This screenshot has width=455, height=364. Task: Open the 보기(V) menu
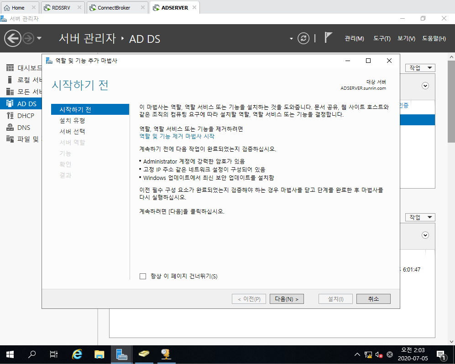click(x=406, y=39)
